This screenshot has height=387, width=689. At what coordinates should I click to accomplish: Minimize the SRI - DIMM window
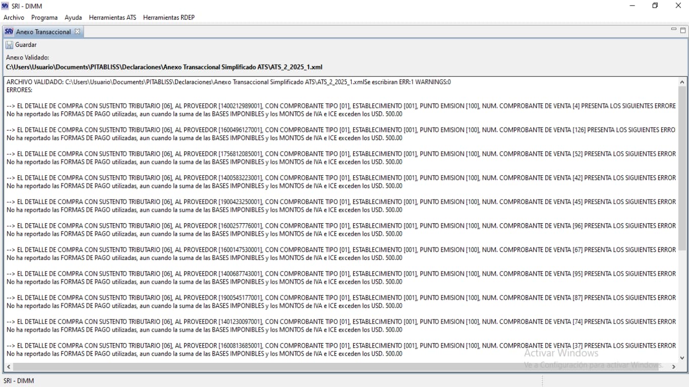click(x=633, y=6)
